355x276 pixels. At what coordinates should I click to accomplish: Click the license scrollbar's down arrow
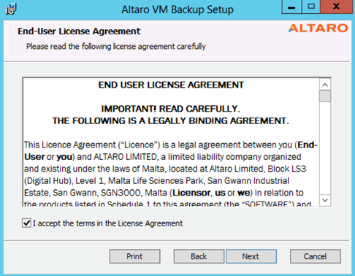(325, 200)
